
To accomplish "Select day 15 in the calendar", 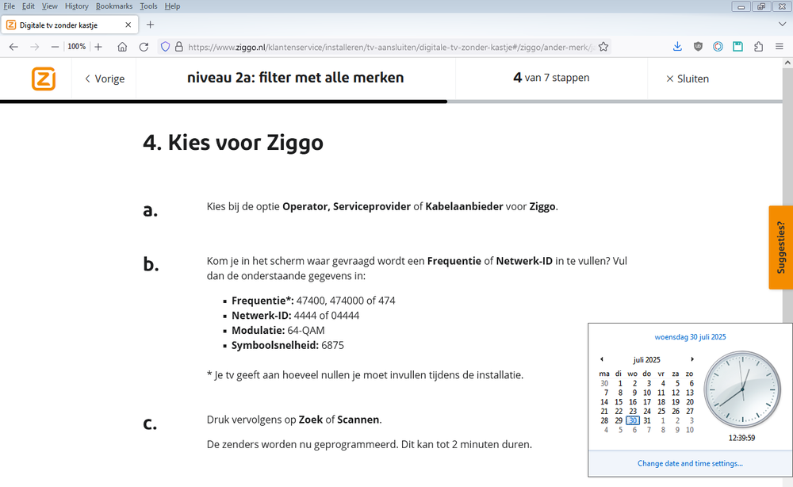I will (x=619, y=402).
